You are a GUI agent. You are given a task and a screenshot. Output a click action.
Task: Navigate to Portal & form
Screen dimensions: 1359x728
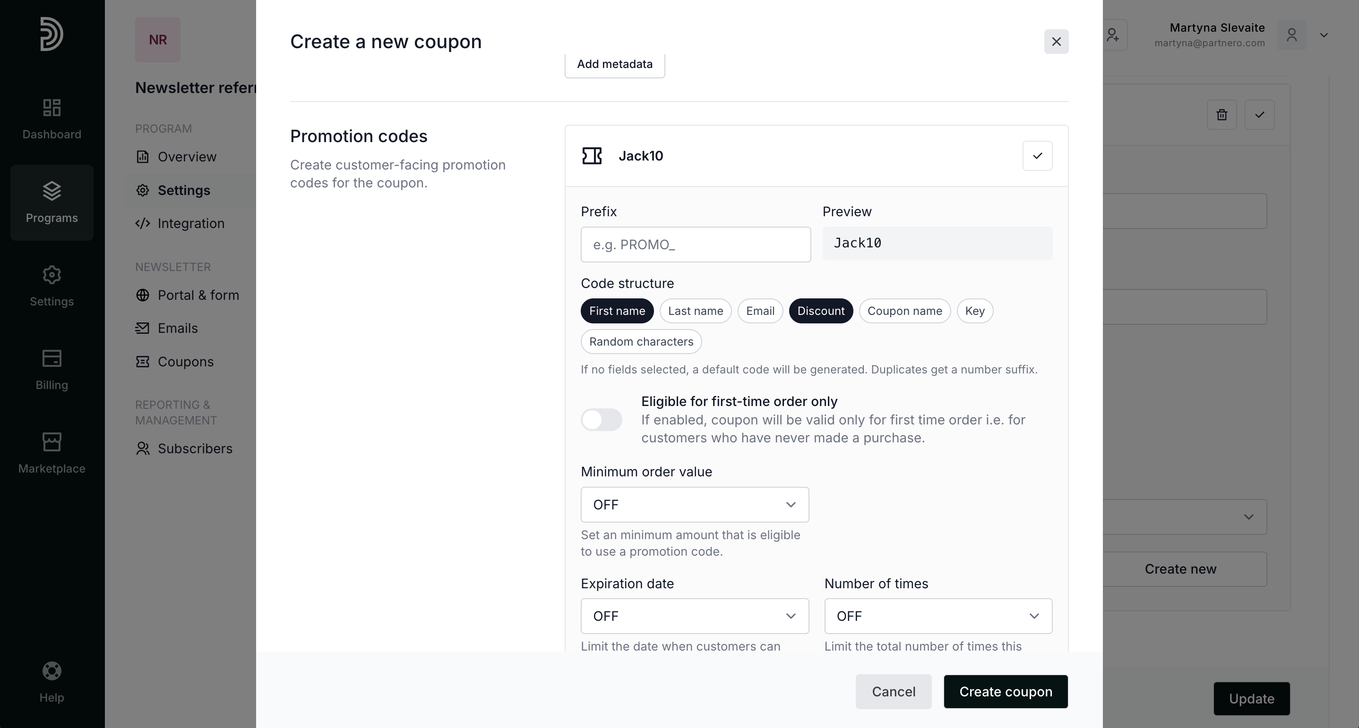198,295
